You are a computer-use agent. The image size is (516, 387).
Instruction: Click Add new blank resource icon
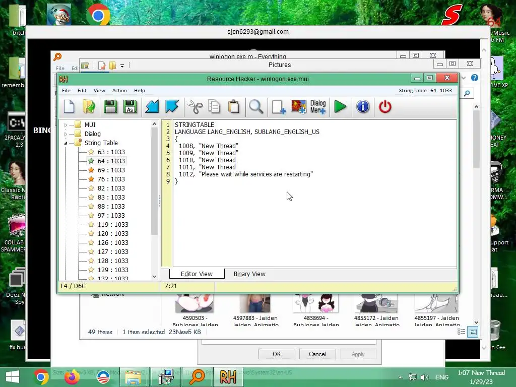(278, 107)
